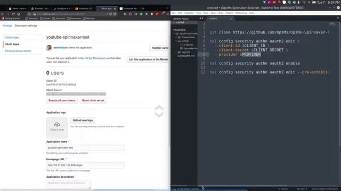Click the Application name input field
Screen dimensions: 341x191
[x=85, y=147]
